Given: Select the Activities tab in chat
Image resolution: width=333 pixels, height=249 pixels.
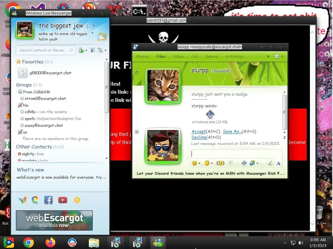Looking at the screenshot, I should click(x=235, y=56).
